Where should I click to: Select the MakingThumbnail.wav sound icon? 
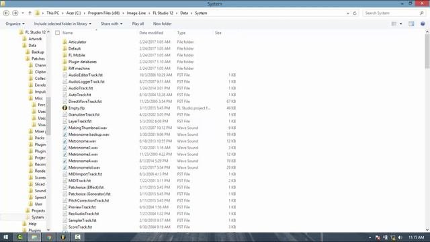click(x=64, y=128)
